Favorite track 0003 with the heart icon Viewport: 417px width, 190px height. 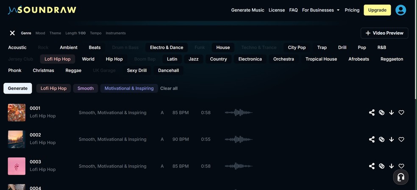point(401,166)
